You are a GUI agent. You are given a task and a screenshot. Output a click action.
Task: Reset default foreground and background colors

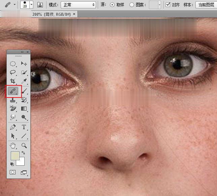click(12, 164)
